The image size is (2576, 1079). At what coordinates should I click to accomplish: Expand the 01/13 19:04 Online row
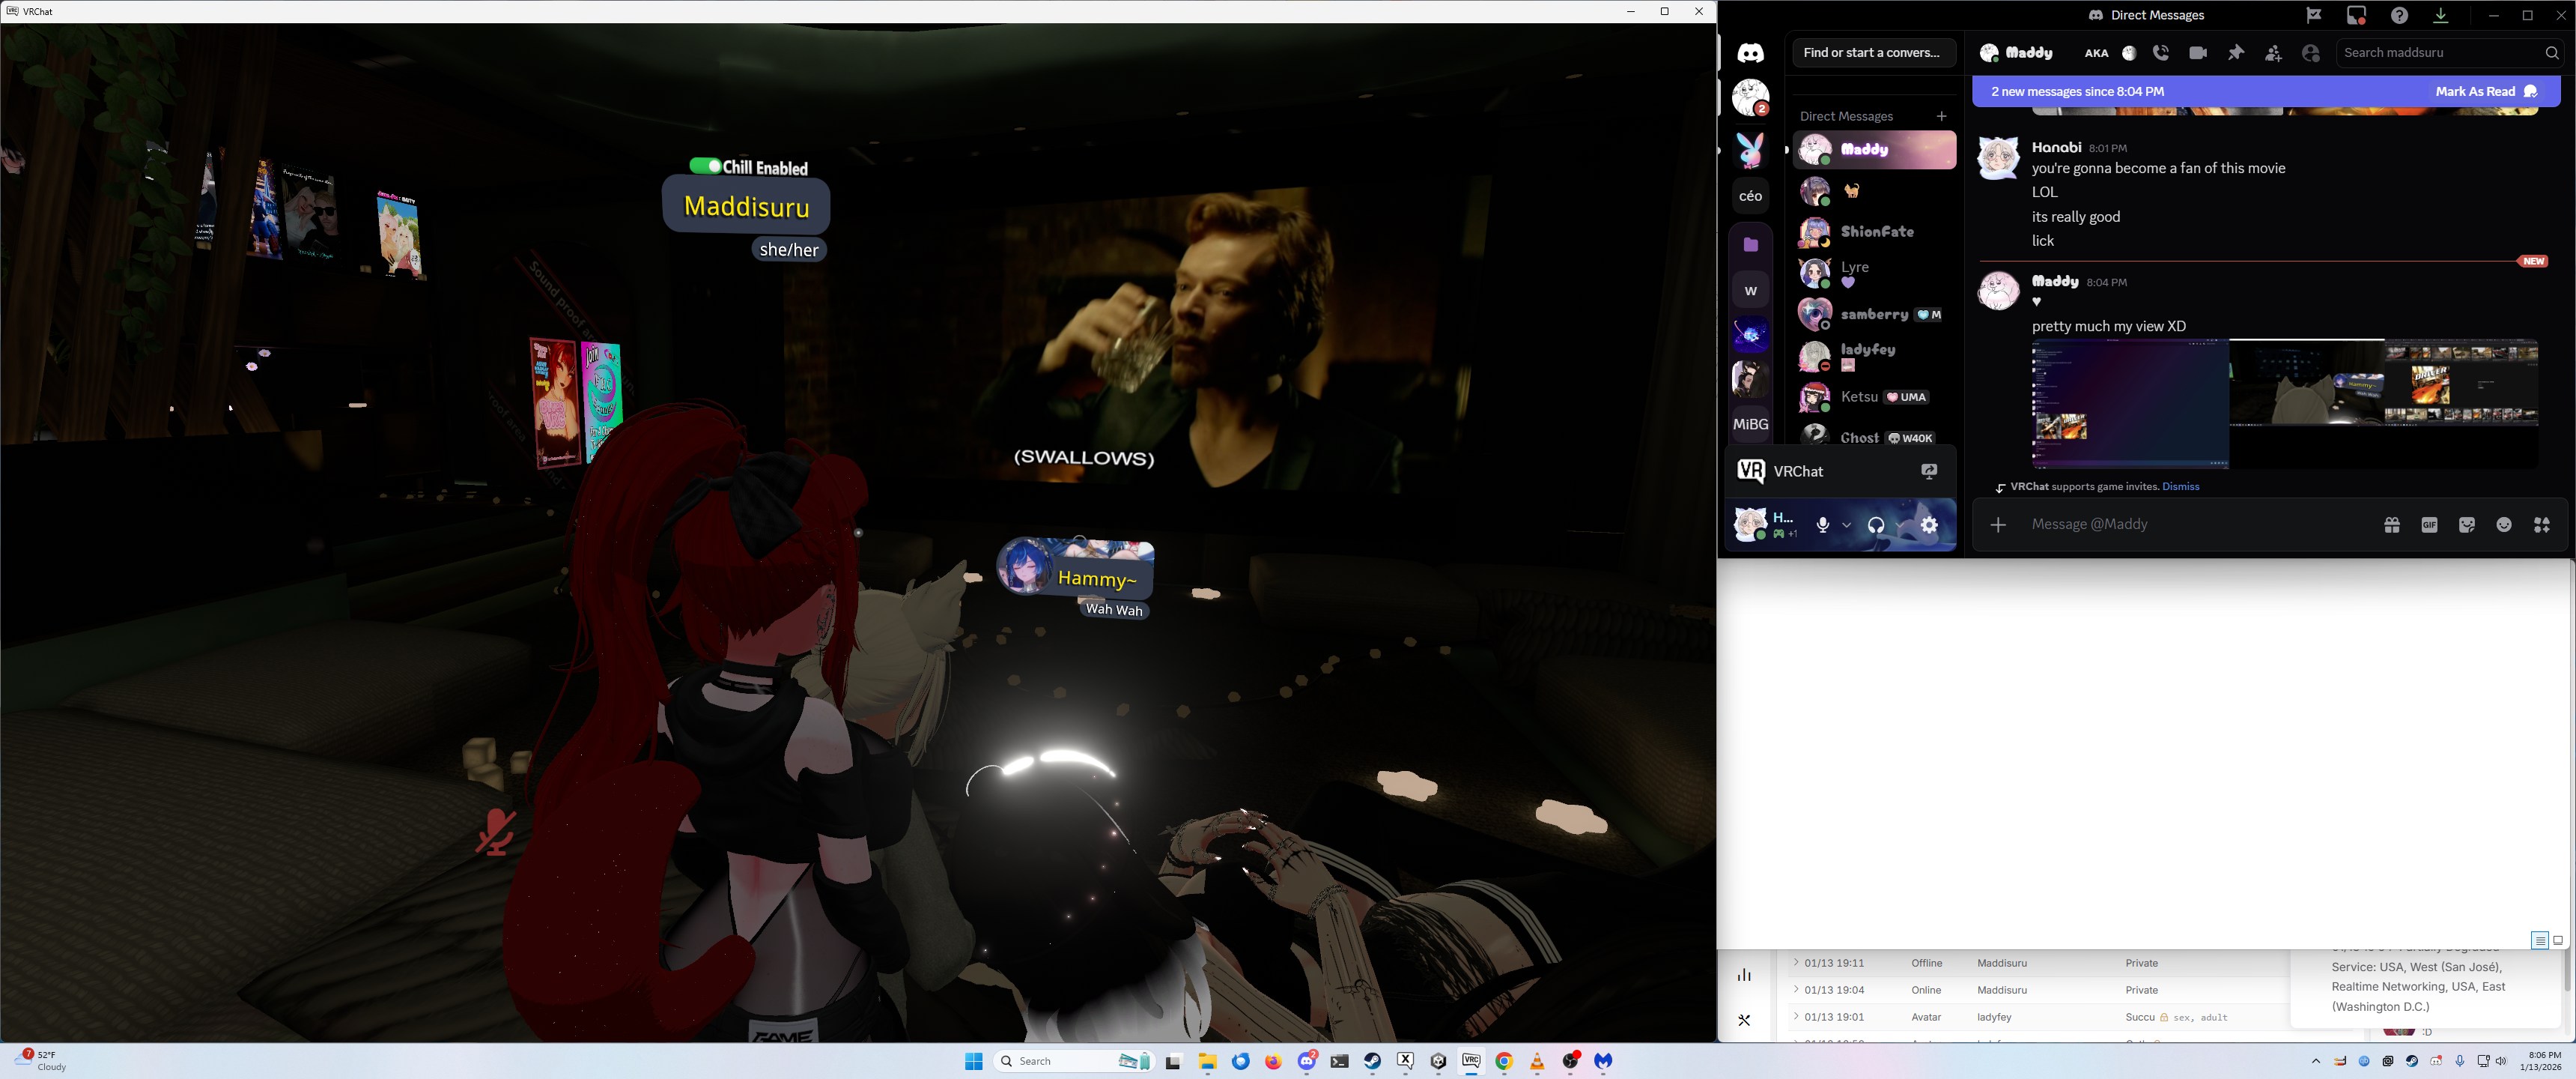1796,990
